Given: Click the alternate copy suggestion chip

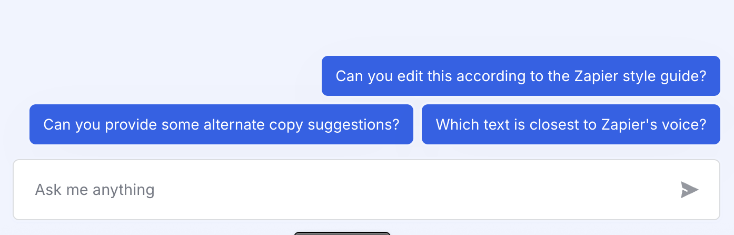Looking at the screenshot, I should coord(221,124).
